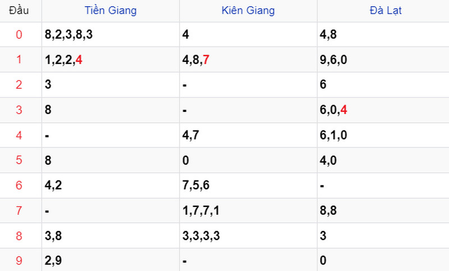Click the Kiên Giang cell 1,7,7,1
The height and width of the screenshot is (271, 449).
pyautogui.click(x=248, y=210)
